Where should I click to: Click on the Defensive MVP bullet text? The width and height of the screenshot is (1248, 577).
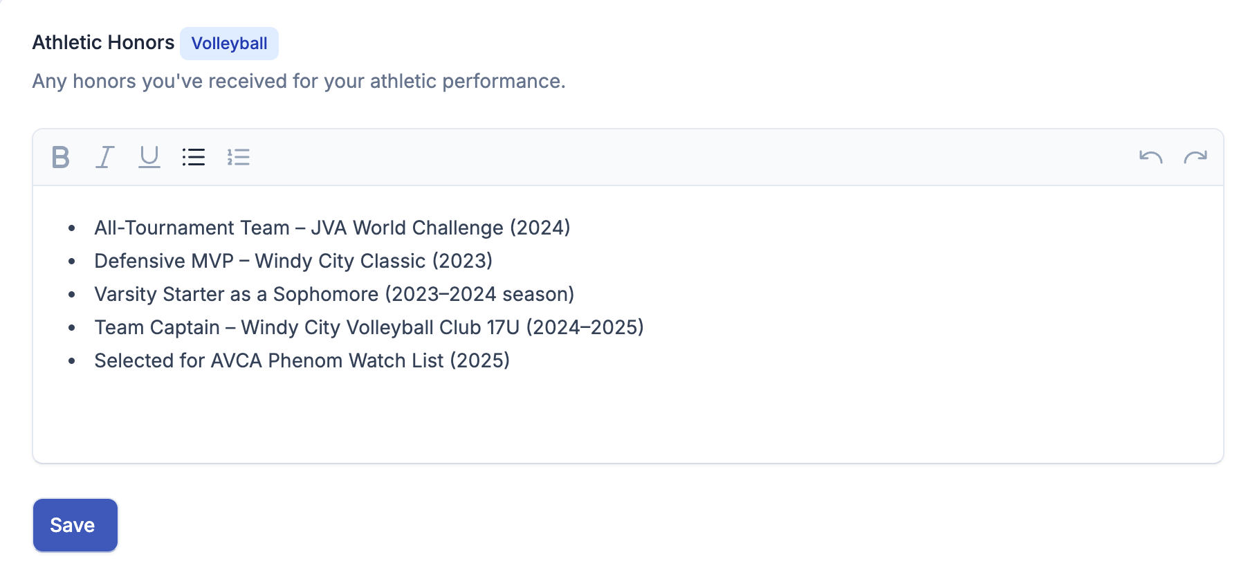click(x=293, y=261)
